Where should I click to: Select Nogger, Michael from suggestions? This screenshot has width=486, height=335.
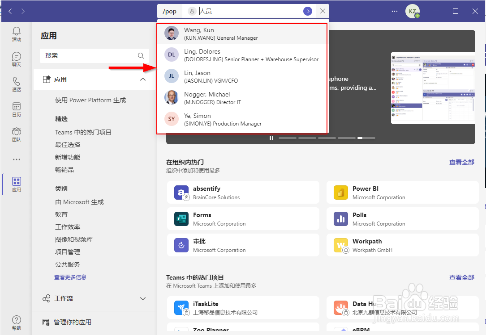click(x=242, y=98)
